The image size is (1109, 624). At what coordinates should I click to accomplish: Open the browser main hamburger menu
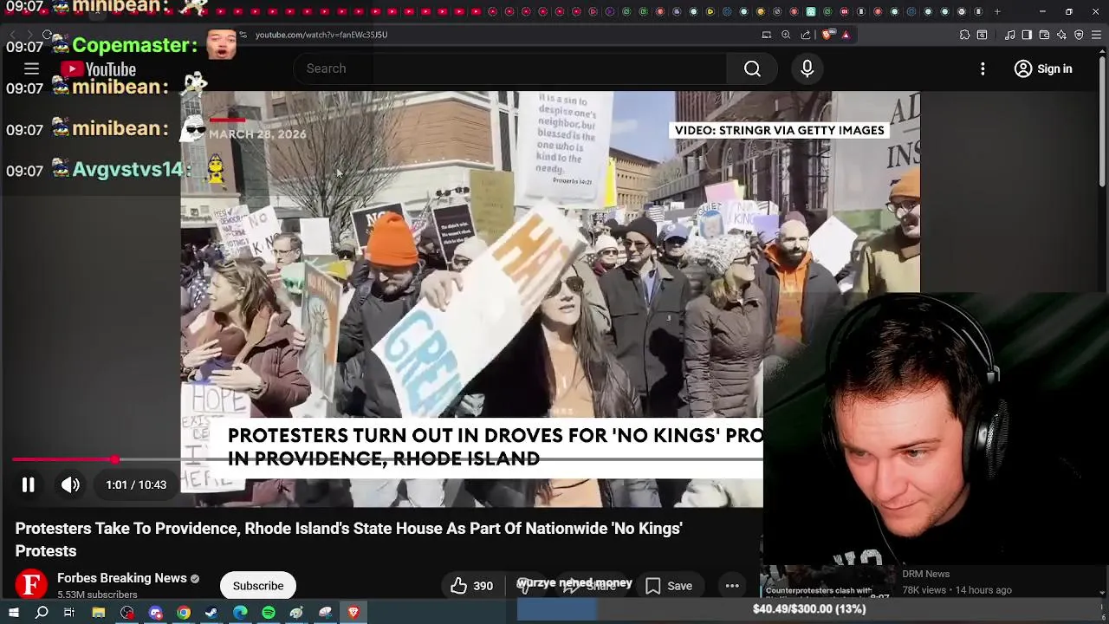1096,35
